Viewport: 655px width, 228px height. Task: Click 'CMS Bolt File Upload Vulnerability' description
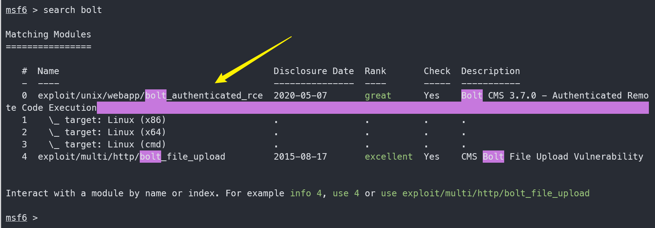pos(552,157)
